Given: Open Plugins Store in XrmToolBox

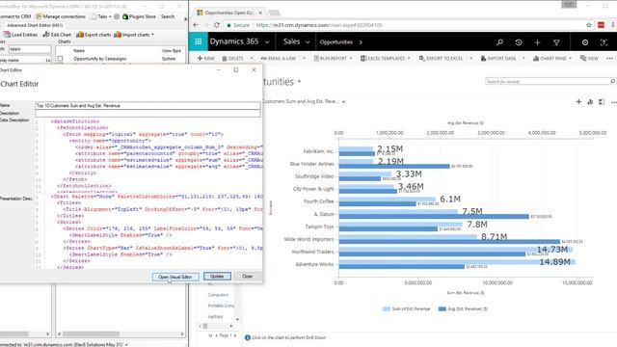Looking at the screenshot, I should pos(139,16).
